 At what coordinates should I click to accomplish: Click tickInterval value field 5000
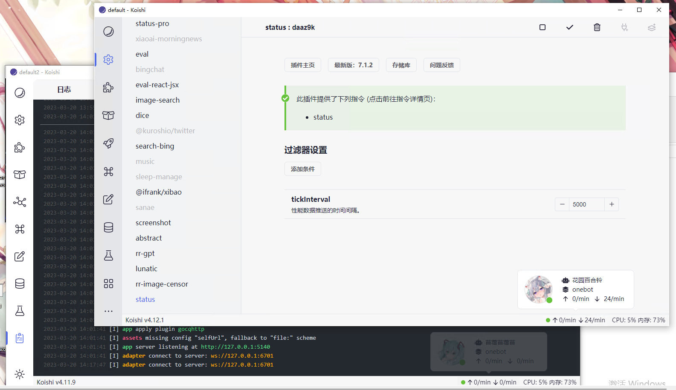[x=587, y=204]
